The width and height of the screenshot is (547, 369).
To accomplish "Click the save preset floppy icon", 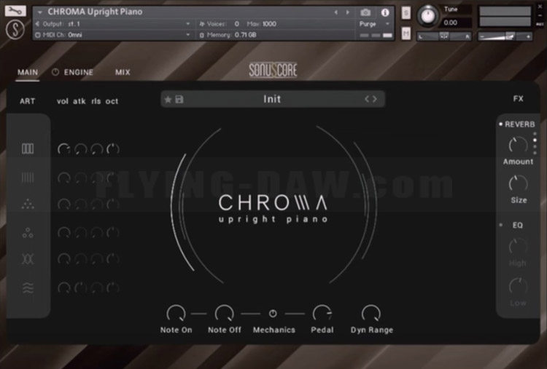I will (x=179, y=100).
